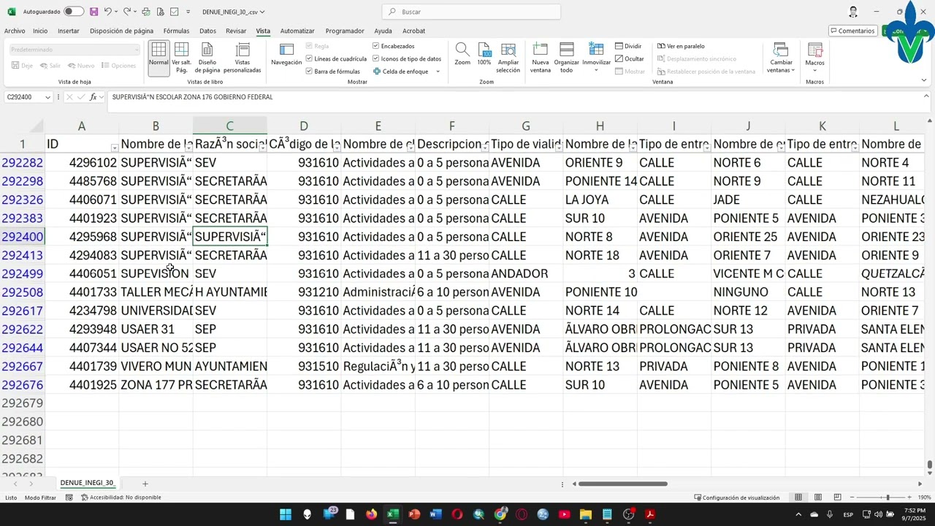Open the Navegación pane
The width and height of the screenshot is (935, 526).
tap(286, 55)
